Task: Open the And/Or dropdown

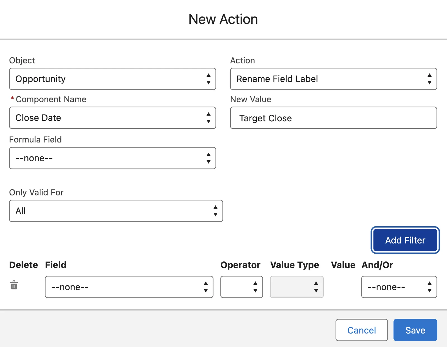Action: click(399, 287)
